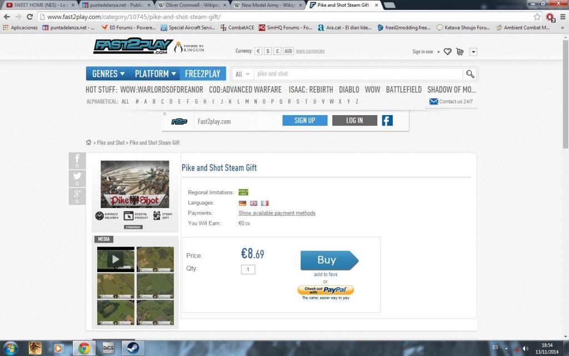Viewport: 569px width, 356px height.
Task: Click the search magnifier icon
Action: point(470,74)
